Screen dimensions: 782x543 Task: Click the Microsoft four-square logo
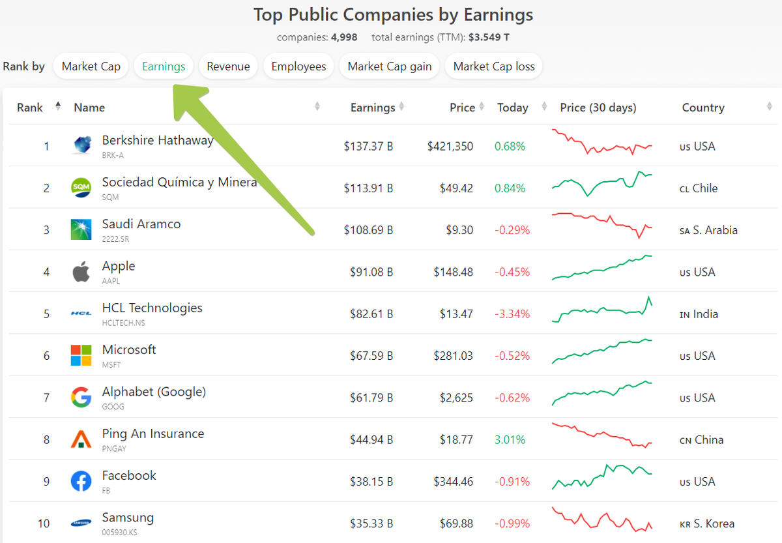click(x=81, y=355)
